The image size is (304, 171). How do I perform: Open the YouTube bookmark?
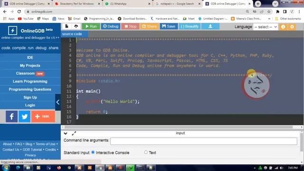click(x=26, y=19)
